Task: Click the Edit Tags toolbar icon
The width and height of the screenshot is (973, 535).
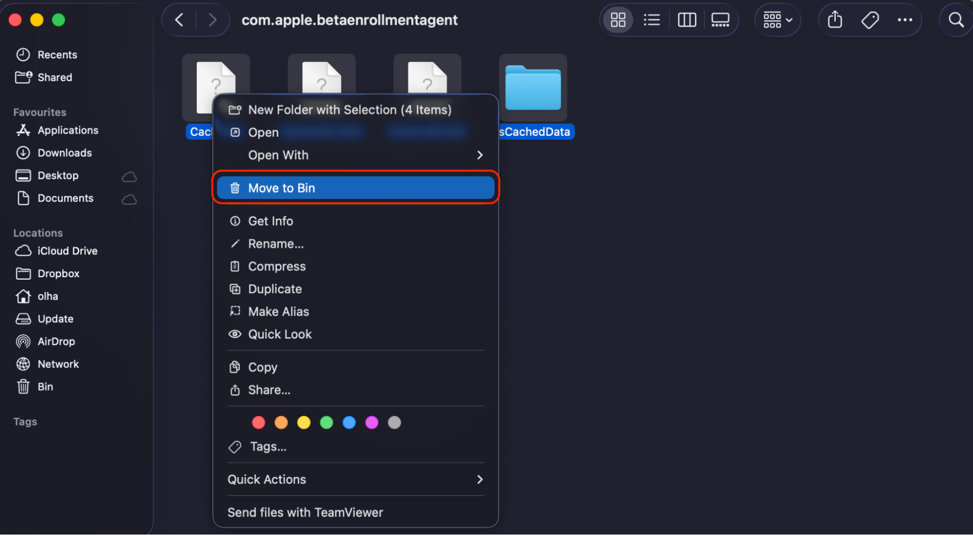Action: point(870,20)
